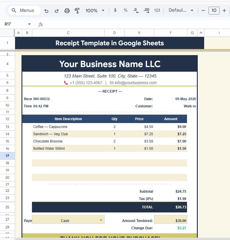
Task: Click the $9.00 amount cell
Action: 170,127
